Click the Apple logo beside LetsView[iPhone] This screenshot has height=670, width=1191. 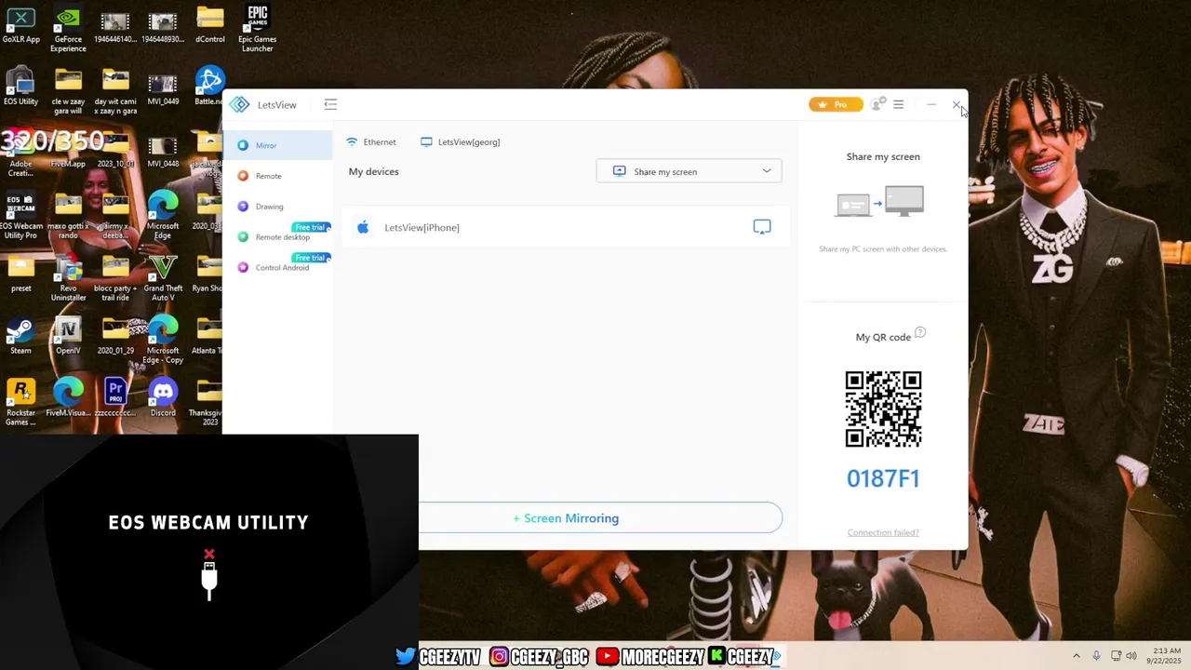tap(363, 227)
